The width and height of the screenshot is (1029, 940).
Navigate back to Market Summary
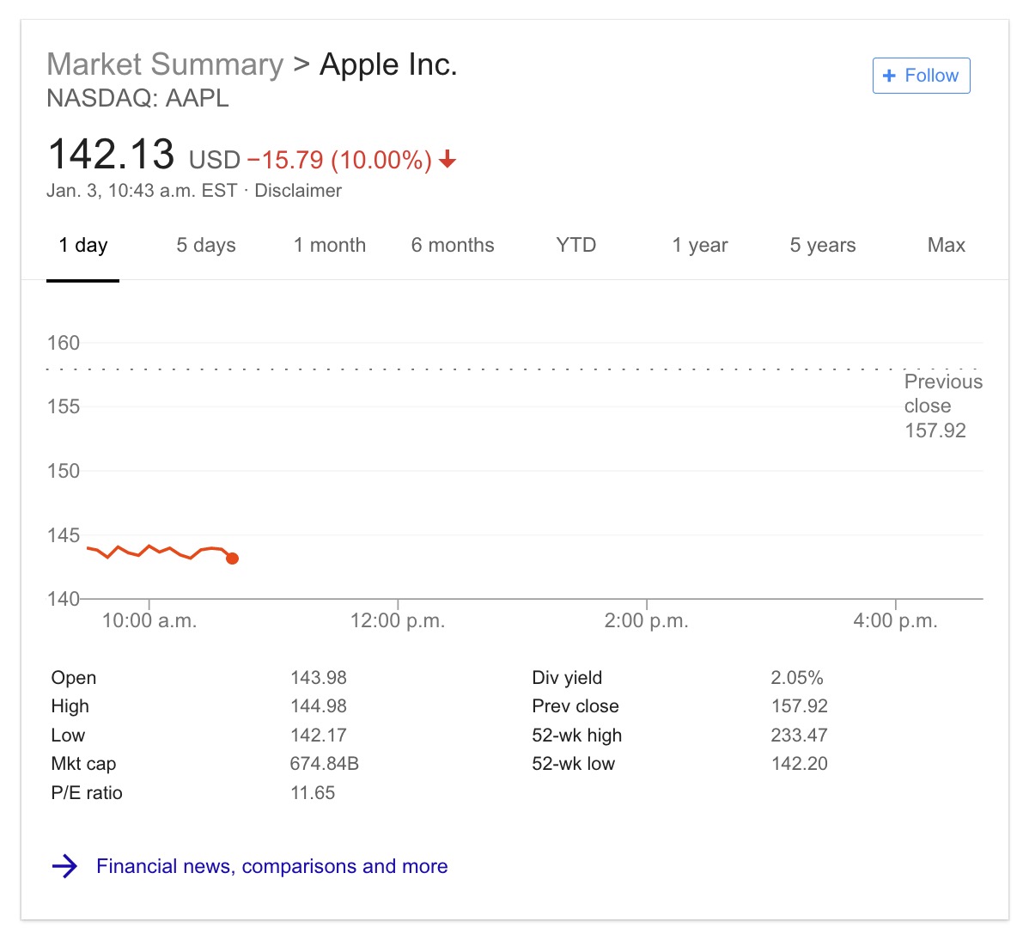[x=165, y=64]
